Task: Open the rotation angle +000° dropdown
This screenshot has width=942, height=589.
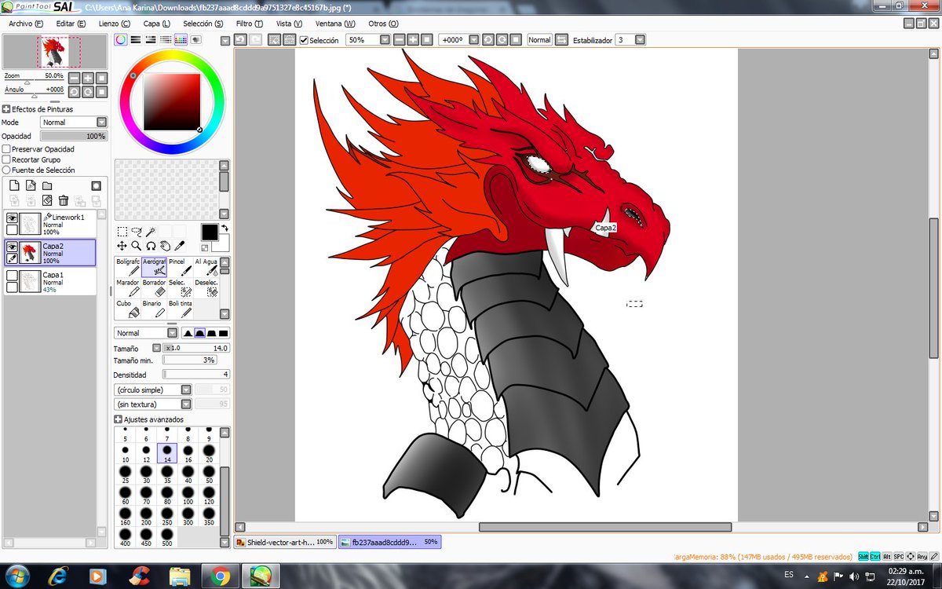Action: pos(473,39)
